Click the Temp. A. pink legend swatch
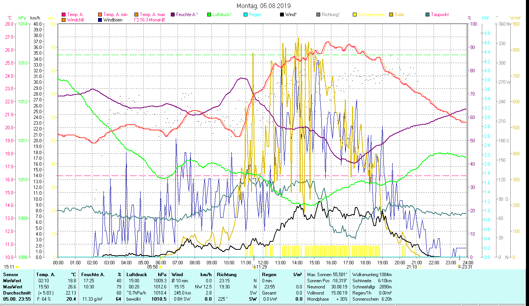This screenshot has height=306, width=529. pyautogui.click(x=64, y=15)
